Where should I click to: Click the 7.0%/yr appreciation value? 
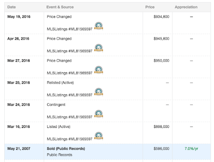191,149
